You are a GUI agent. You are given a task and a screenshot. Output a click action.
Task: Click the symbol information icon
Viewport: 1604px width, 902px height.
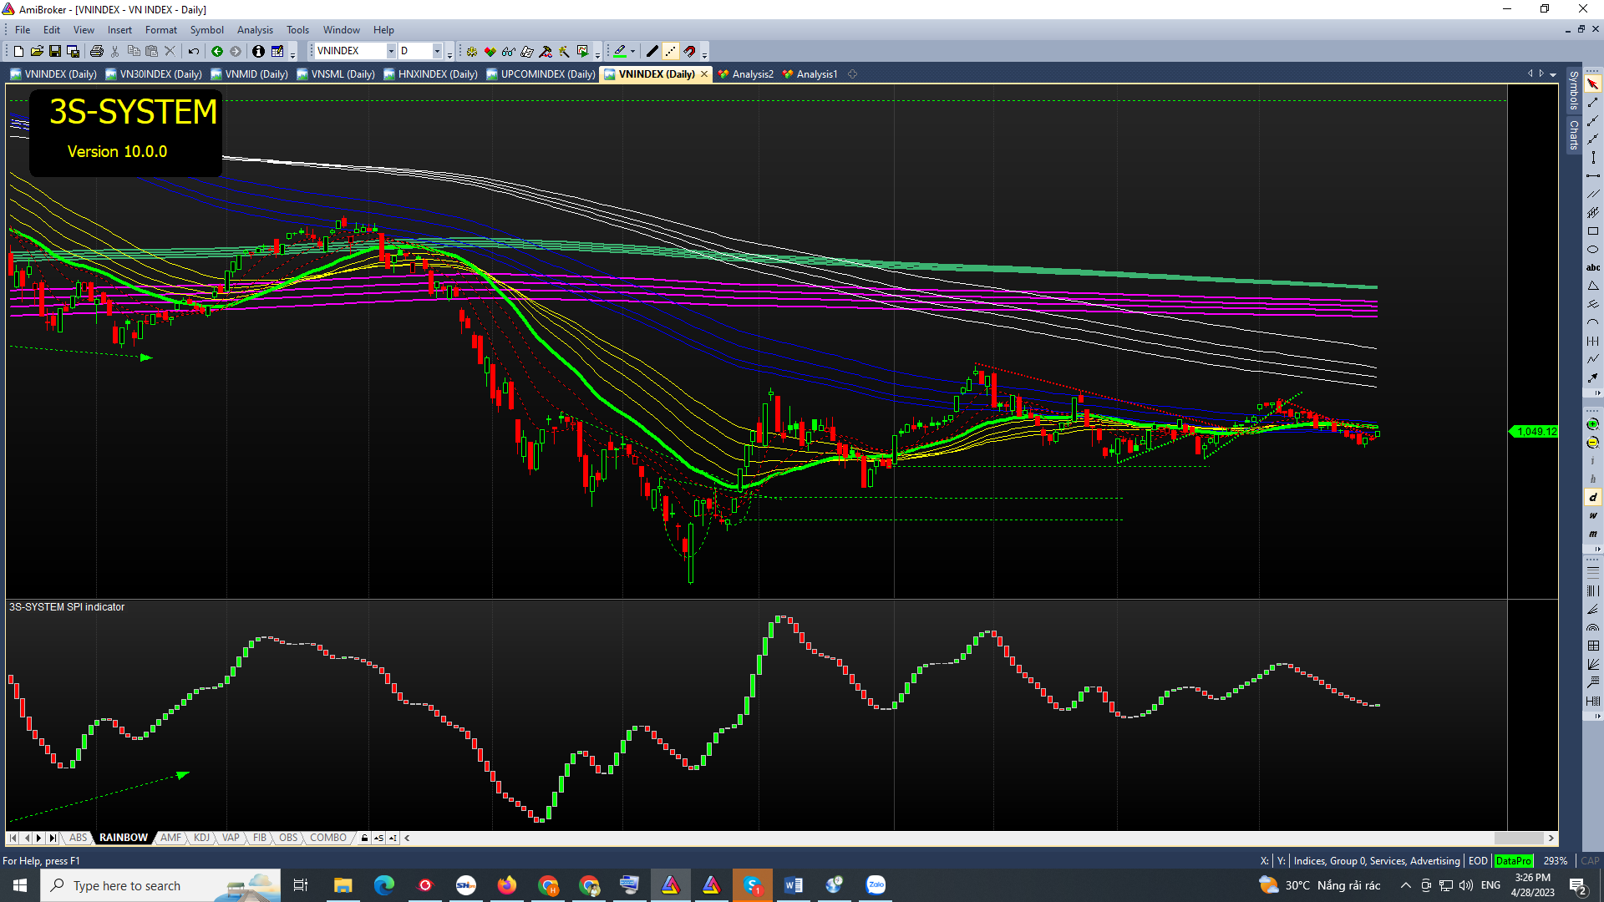pyautogui.click(x=258, y=52)
